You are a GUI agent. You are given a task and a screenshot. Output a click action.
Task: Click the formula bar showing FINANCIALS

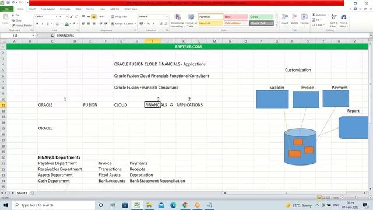click(x=212, y=36)
